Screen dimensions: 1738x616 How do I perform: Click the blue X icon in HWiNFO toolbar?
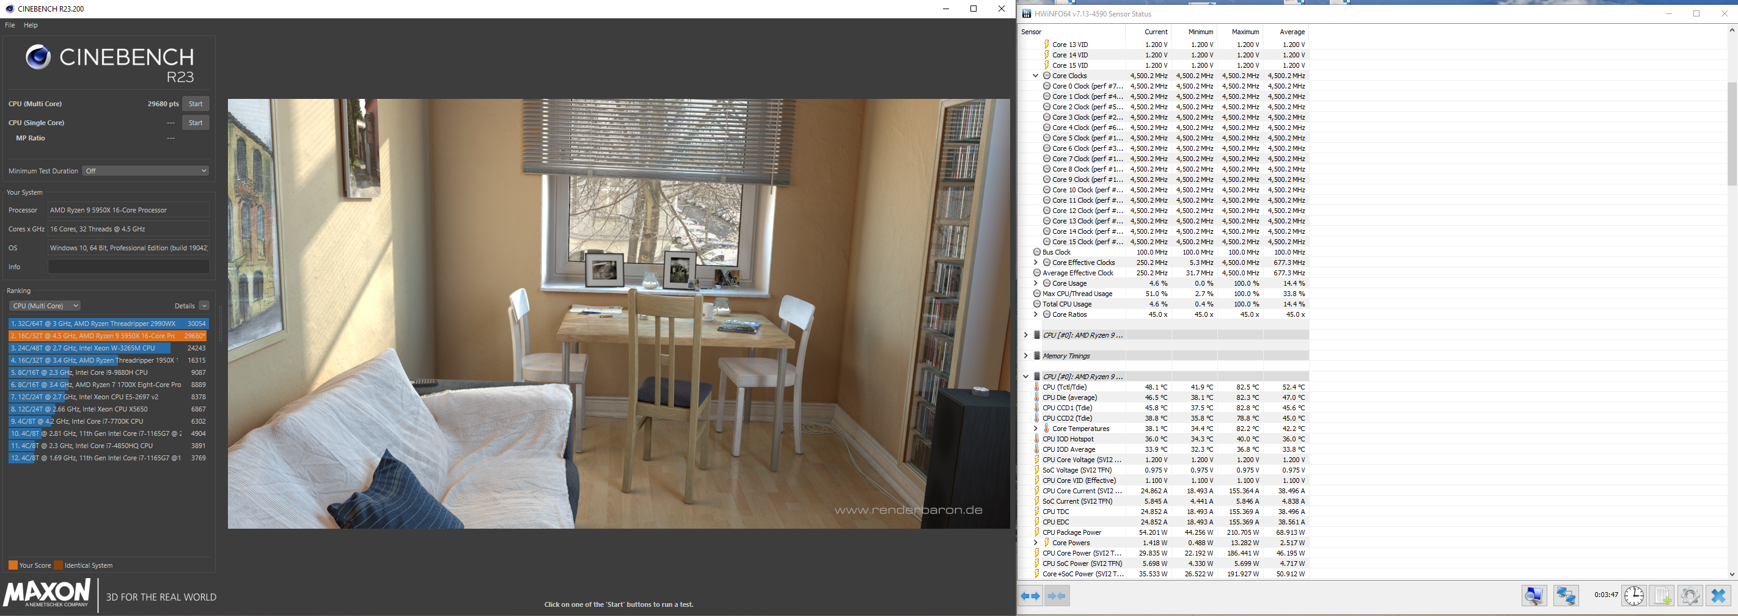(1718, 596)
